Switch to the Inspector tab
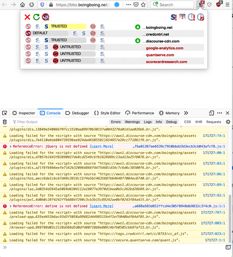The width and height of the screenshot is (233, 257). click(x=24, y=113)
